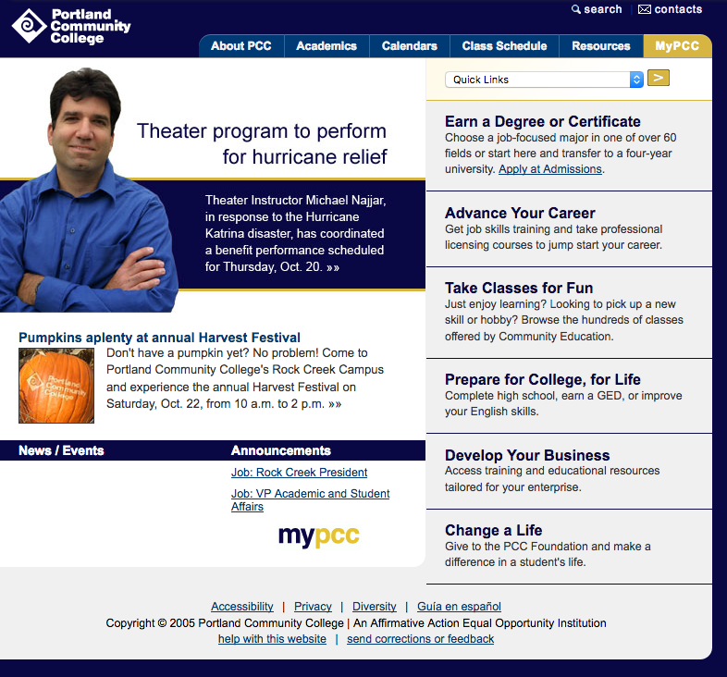The width and height of the screenshot is (727, 677).
Task: Click the yellow Quick Links go arrow button
Action: pyautogui.click(x=659, y=78)
